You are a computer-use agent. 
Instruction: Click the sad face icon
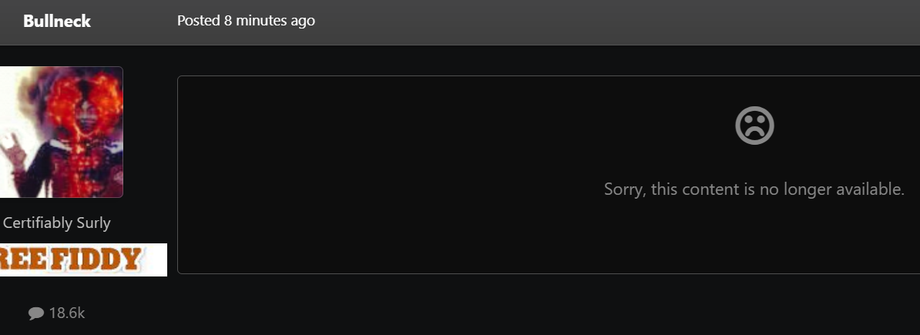tap(754, 126)
